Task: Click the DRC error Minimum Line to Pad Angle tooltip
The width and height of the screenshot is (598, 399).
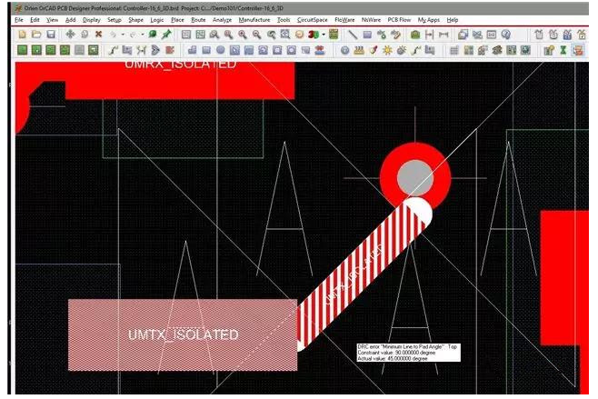Action: point(408,353)
